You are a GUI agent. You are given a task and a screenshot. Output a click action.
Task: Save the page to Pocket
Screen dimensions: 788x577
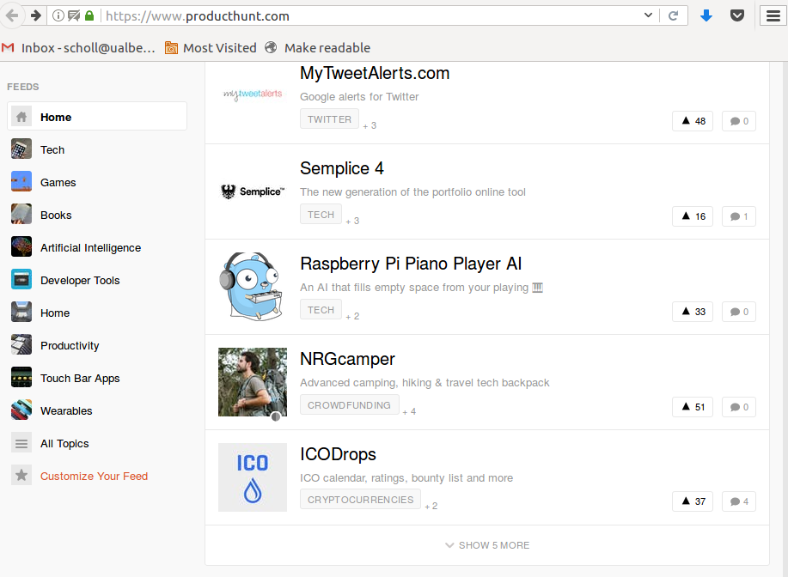[x=737, y=15]
